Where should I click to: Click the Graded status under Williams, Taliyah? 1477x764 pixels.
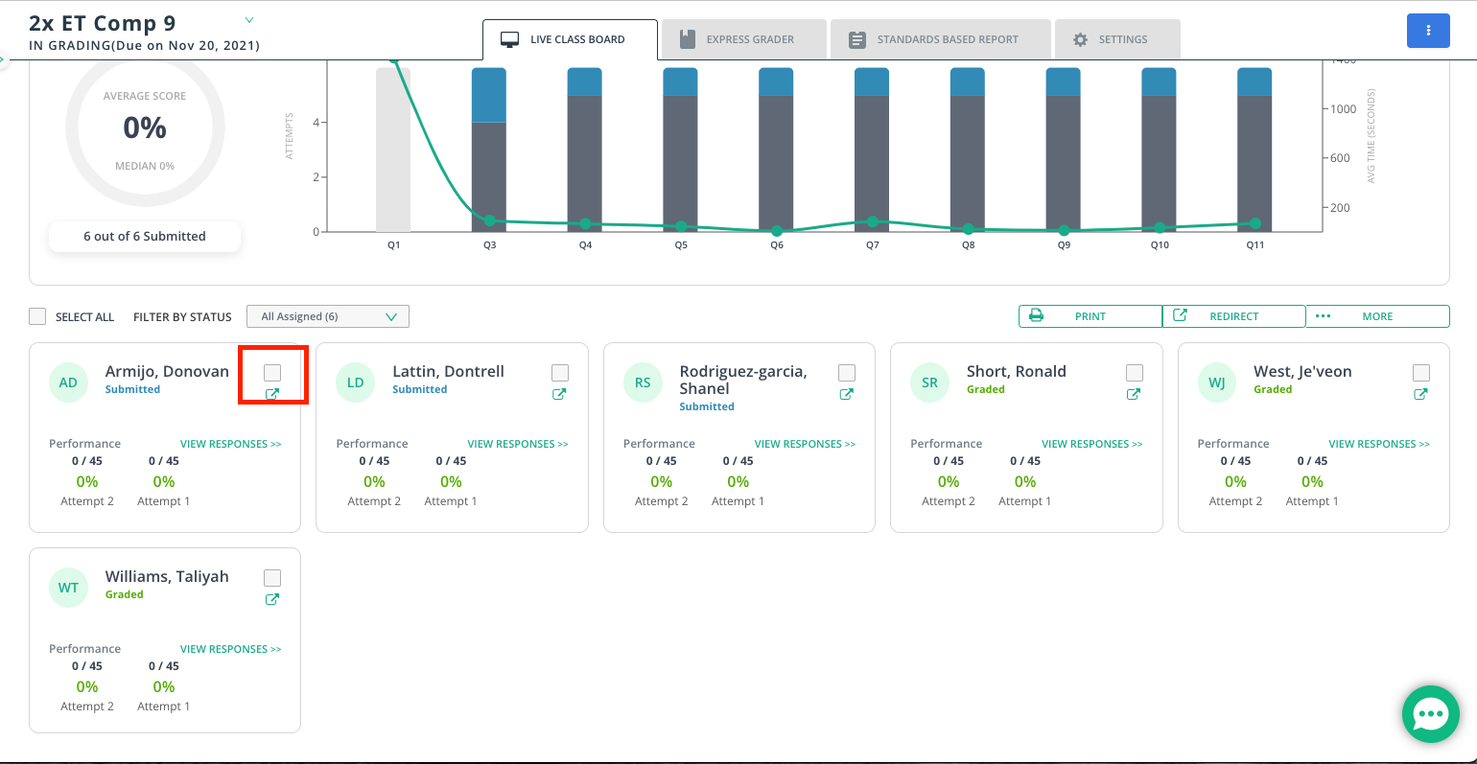[125, 594]
